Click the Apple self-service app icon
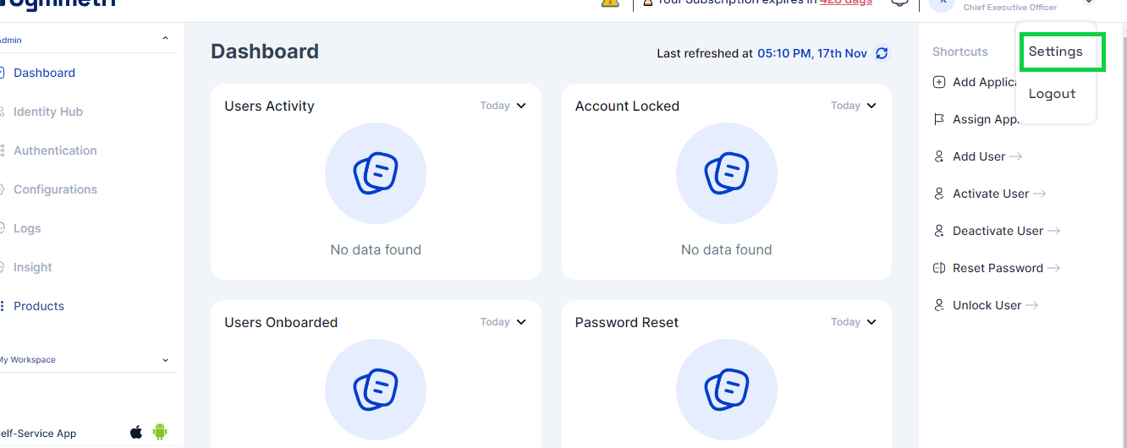This screenshot has width=1127, height=448. coord(136,432)
